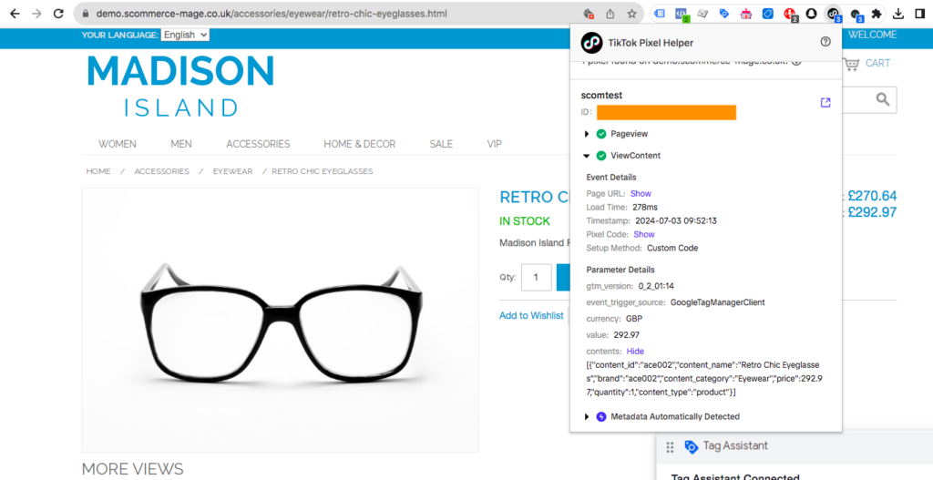Hide the contents parameter value

pyautogui.click(x=635, y=352)
